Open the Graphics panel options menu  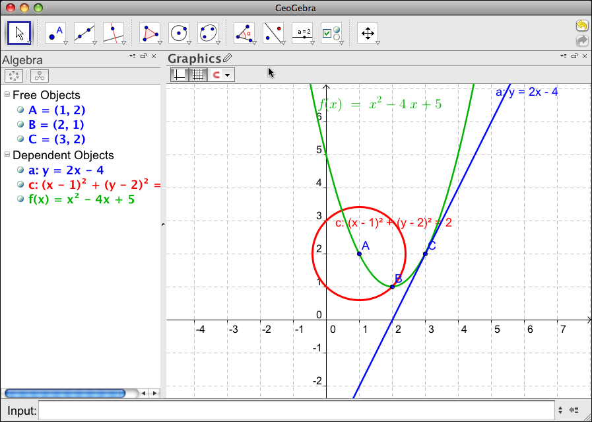[x=563, y=56]
